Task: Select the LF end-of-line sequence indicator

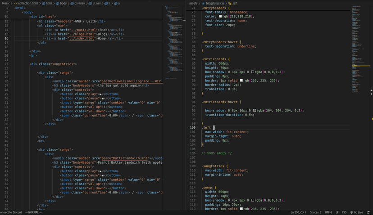Action: (337, 212)
